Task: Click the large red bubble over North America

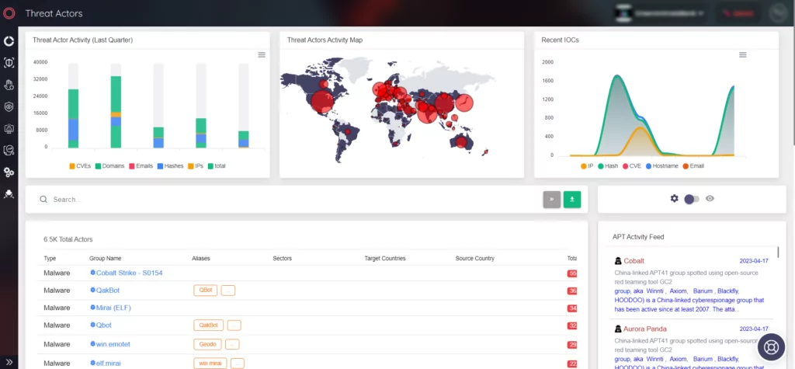Action: click(321, 102)
